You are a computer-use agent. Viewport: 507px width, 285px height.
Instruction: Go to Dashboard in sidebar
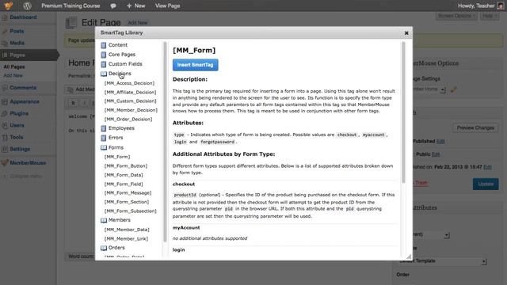tap(23, 17)
